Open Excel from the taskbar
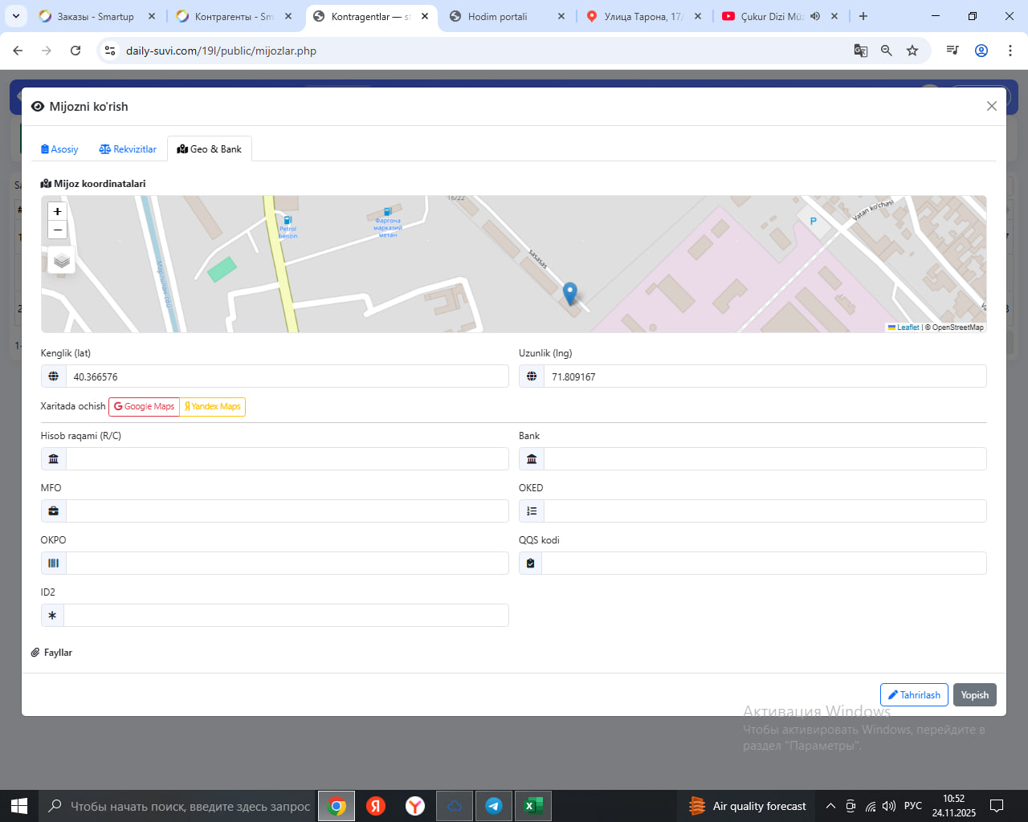1028x822 pixels. click(532, 806)
